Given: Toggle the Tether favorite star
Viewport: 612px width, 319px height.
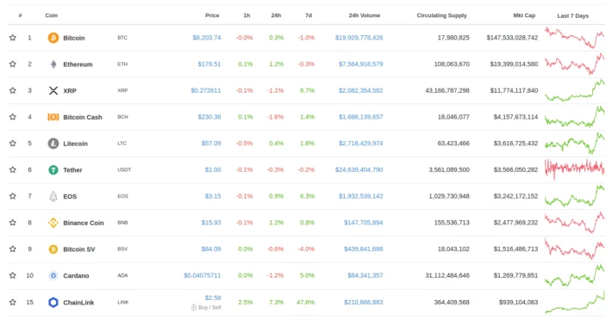Looking at the screenshot, I should click(x=13, y=169).
